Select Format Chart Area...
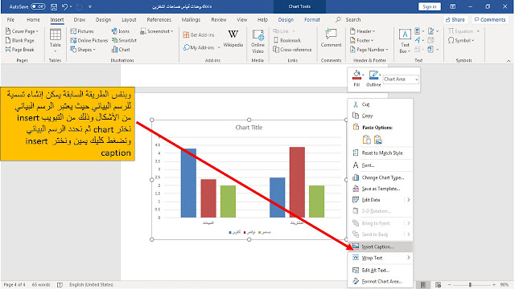515x289 pixels. [x=380, y=282]
